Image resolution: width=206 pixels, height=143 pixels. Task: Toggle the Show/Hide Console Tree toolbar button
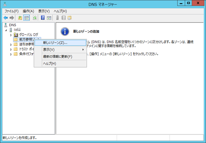pyautogui.click(x=26, y=18)
